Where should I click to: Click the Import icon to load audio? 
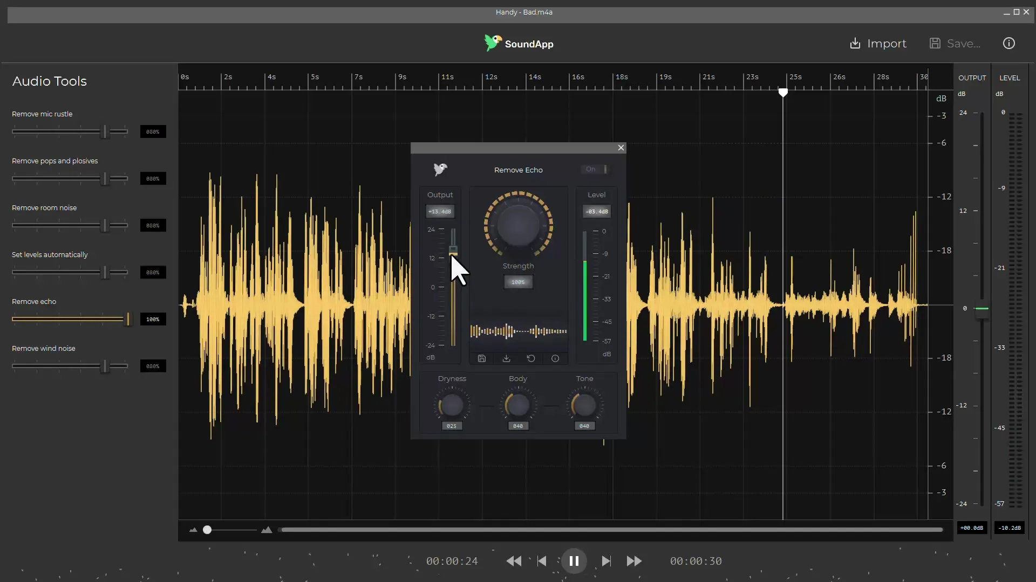coord(855,44)
